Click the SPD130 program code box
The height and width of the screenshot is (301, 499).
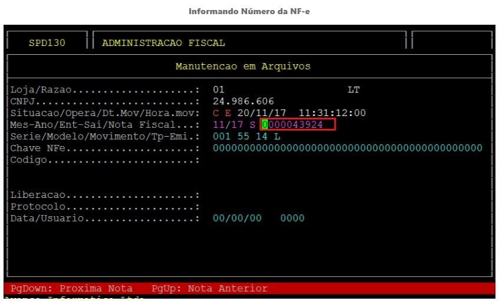tap(47, 43)
